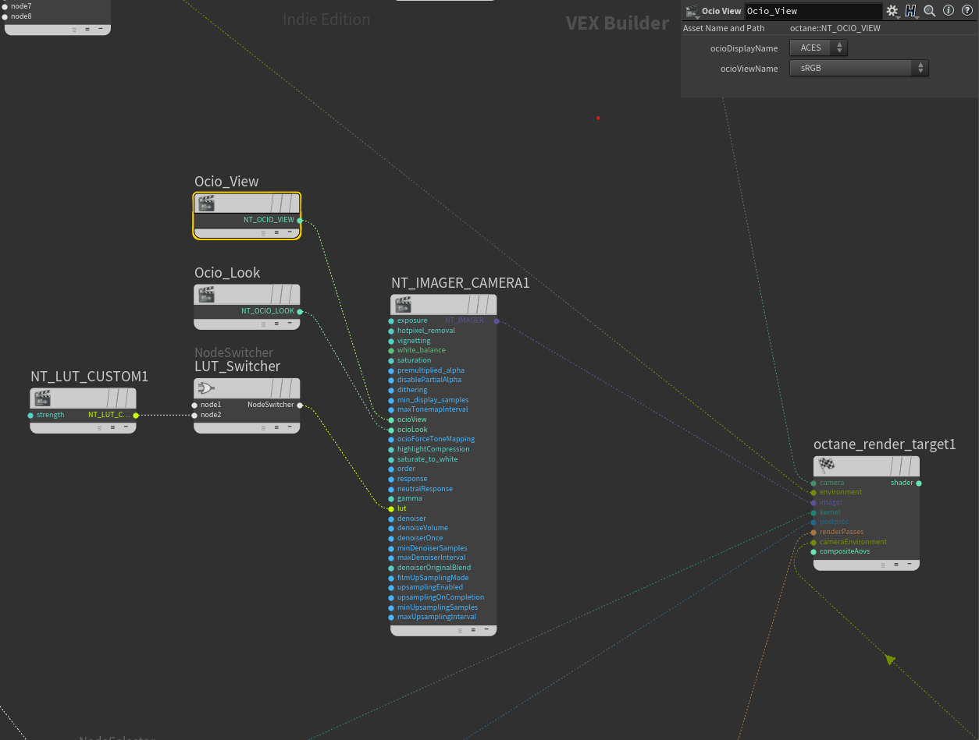Collapse Ocio_View node with its minus button
Image resolution: width=979 pixels, height=740 pixels.
click(290, 232)
